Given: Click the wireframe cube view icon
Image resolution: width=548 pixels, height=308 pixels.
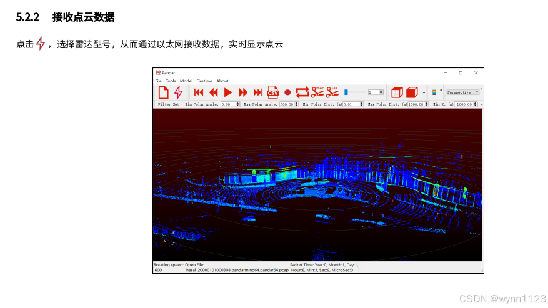Looking at the screenshot, I should [x=397, y=92].
